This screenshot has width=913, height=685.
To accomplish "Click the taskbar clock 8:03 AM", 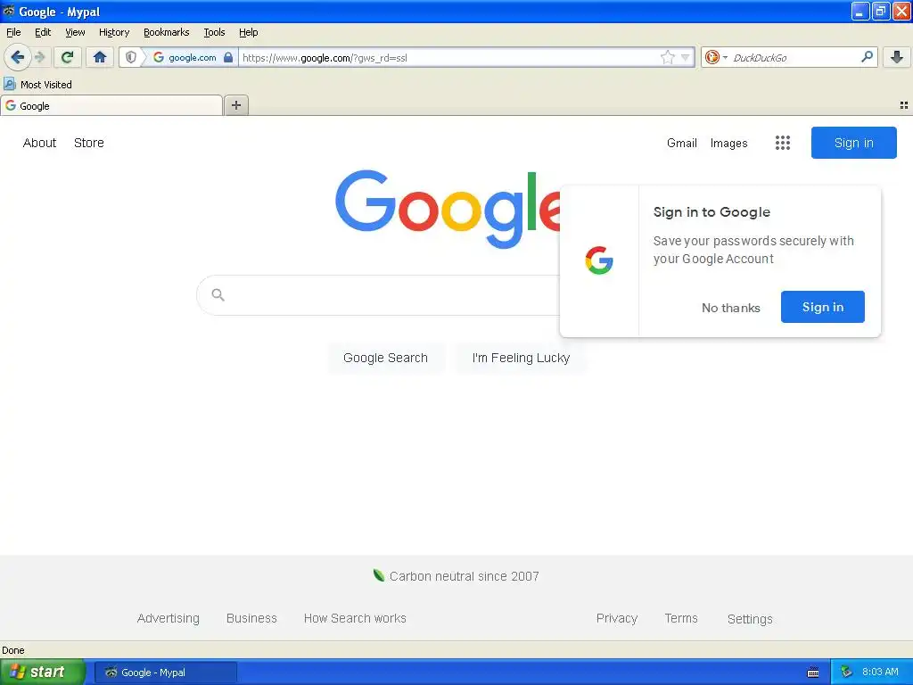I will [x=880, y=672].
